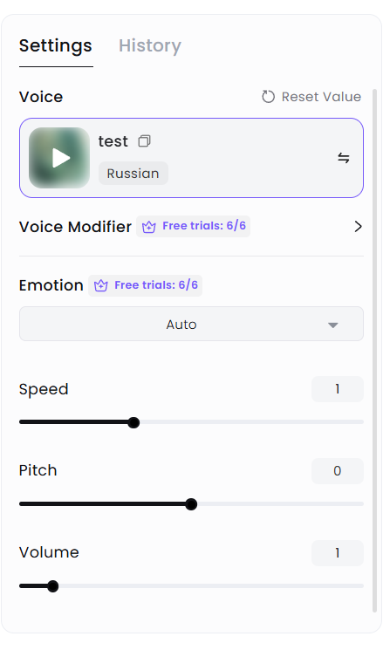Click the Reset Value circular arrow icon
Viewport: 383px width, 650px height.
(x=268, y=97)
